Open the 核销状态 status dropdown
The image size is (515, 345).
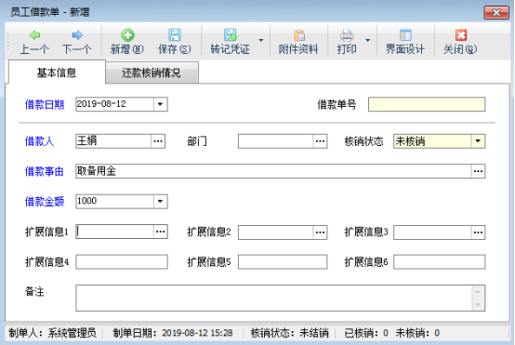pyautogui.click(x=478, y=141)
